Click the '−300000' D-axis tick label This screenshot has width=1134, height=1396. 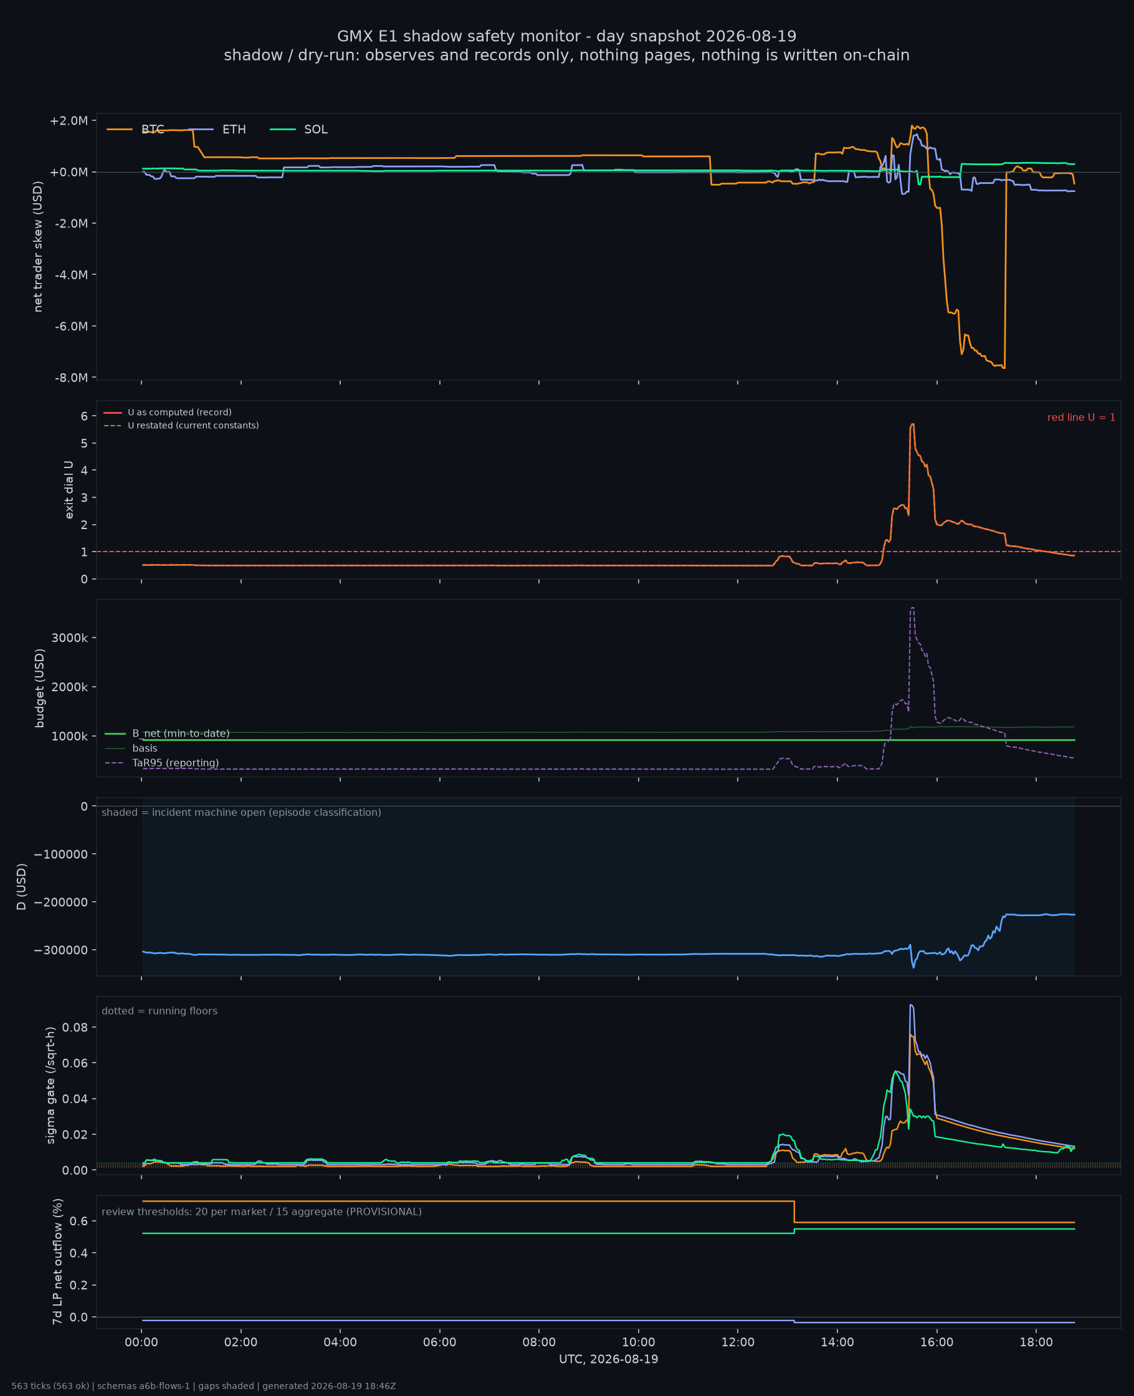(x=61, y=950)
